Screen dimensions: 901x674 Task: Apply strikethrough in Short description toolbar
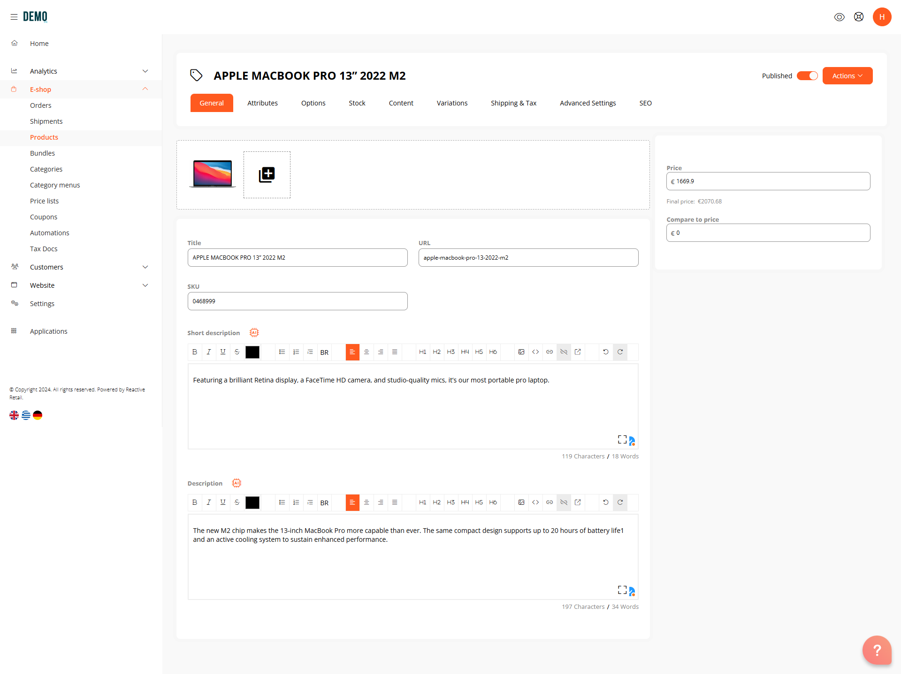tap(237, 352)
